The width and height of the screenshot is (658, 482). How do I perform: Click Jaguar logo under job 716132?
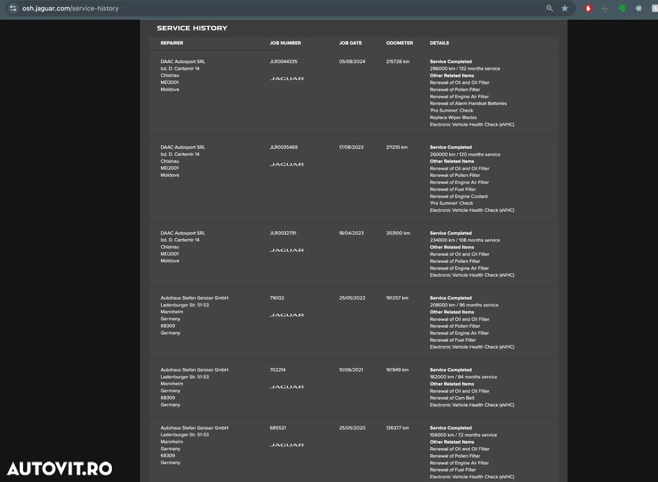point(287,315)
